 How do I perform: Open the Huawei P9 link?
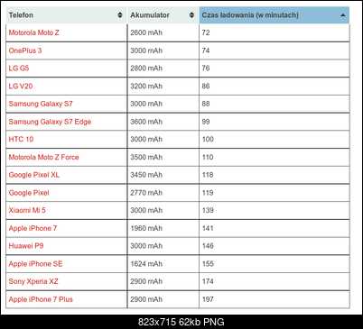coord(26,246)
